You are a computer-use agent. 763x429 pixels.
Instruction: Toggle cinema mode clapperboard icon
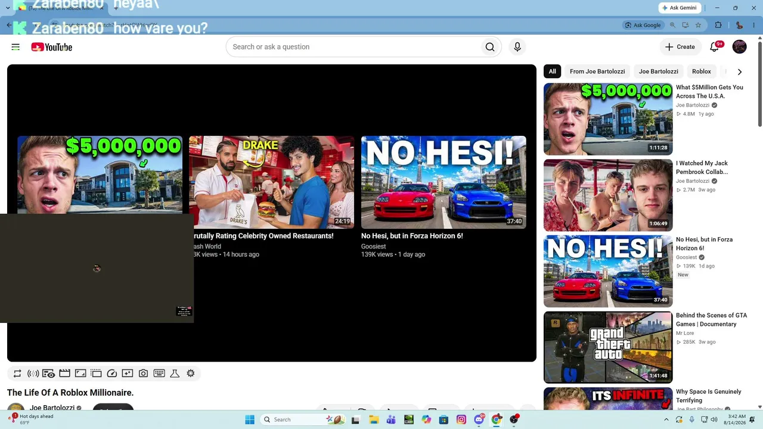[x=64, y=374]
